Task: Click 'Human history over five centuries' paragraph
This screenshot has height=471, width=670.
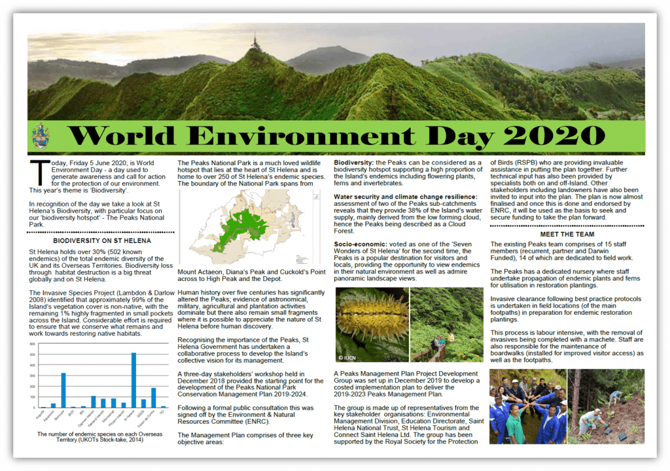Action: point(251,309)
